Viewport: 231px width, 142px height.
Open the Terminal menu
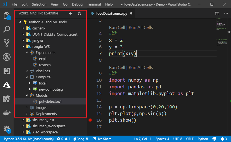coord(94,4)
